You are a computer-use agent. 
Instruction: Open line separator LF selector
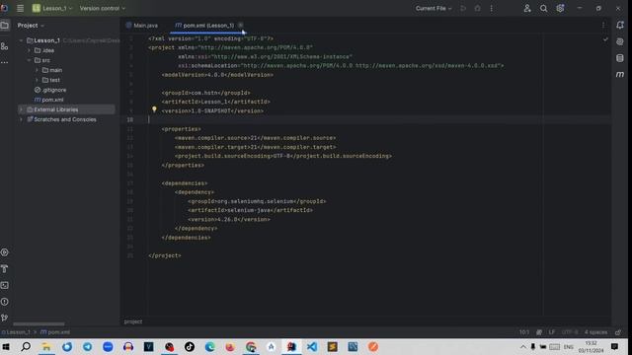click(552, 332)
